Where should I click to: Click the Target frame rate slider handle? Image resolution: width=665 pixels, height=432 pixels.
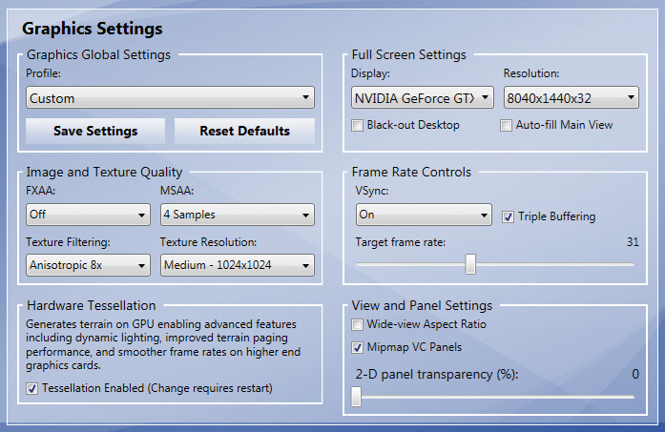[470, 264]
